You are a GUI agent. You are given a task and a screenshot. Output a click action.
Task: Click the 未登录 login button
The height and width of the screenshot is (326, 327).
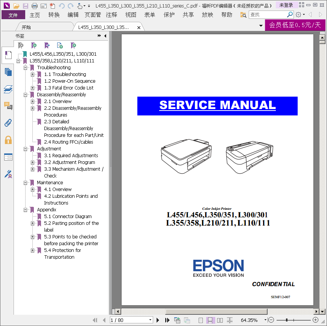point(286,5)
